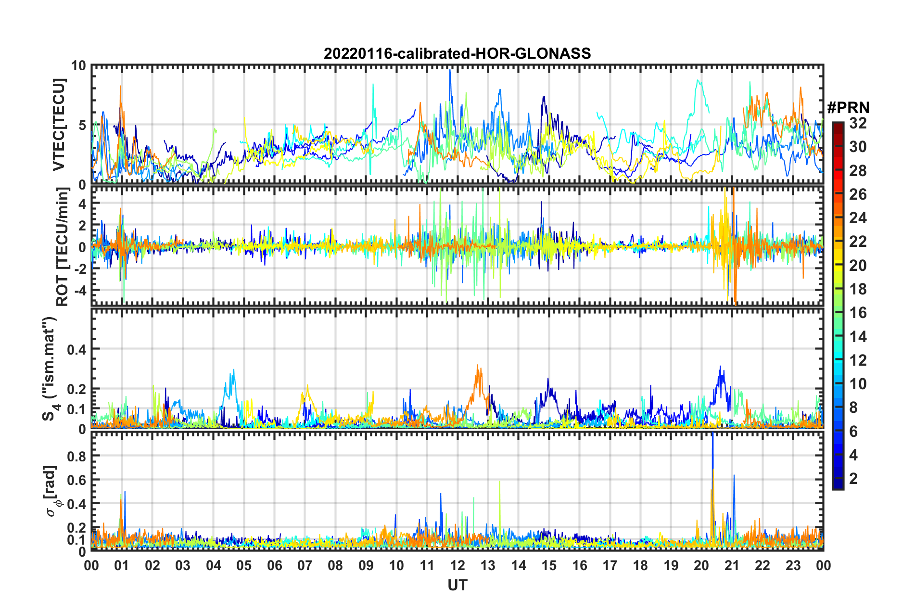Image resolution: width=915 pixels, height=612 pixels.
Task: Click the x-axis hour label 01
Action: point(122,565)
